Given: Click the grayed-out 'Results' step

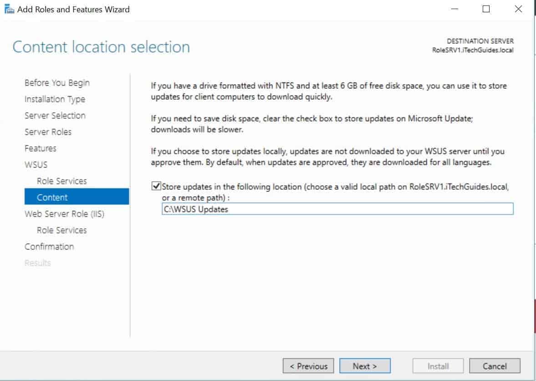Looking at the screenshot, I should coord(37,263).
